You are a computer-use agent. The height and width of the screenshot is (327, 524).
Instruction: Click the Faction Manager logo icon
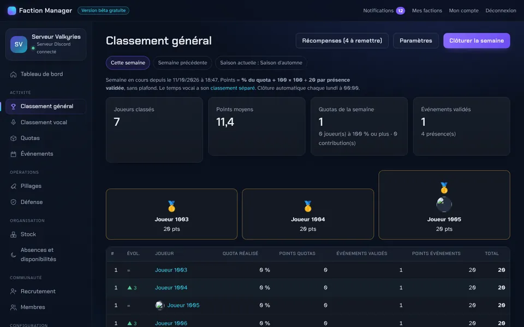click(11, 11)
